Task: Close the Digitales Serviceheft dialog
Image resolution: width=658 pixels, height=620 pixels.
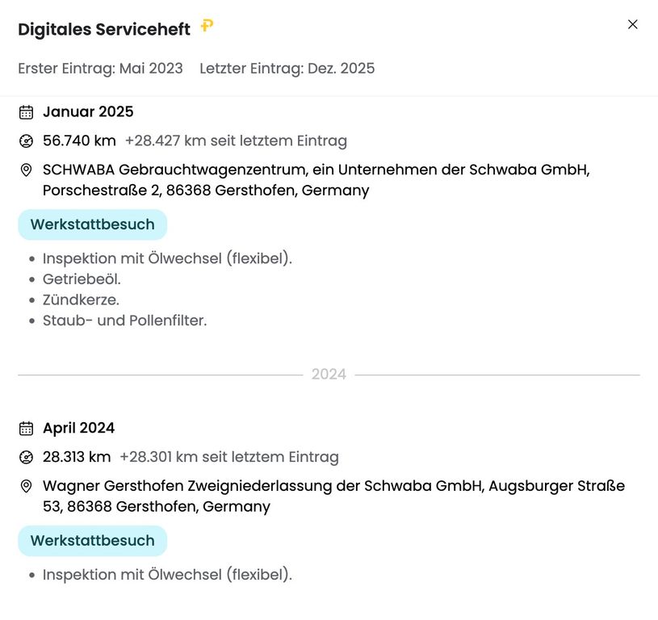Action: pos(632,24)
